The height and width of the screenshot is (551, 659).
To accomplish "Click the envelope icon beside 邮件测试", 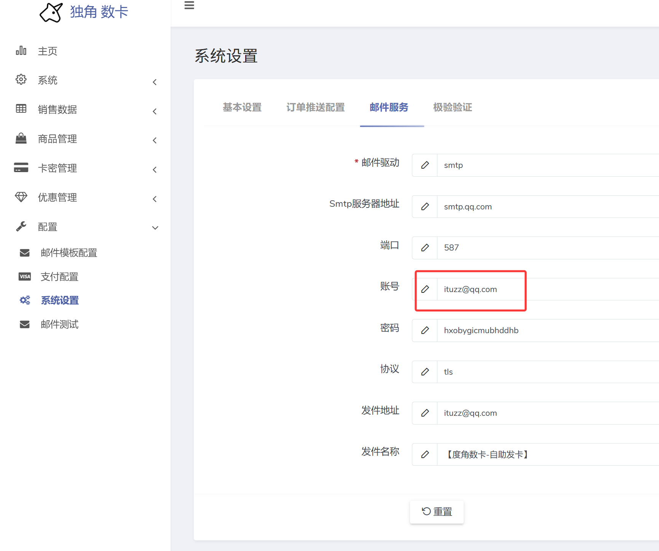I will coord(25,324).
